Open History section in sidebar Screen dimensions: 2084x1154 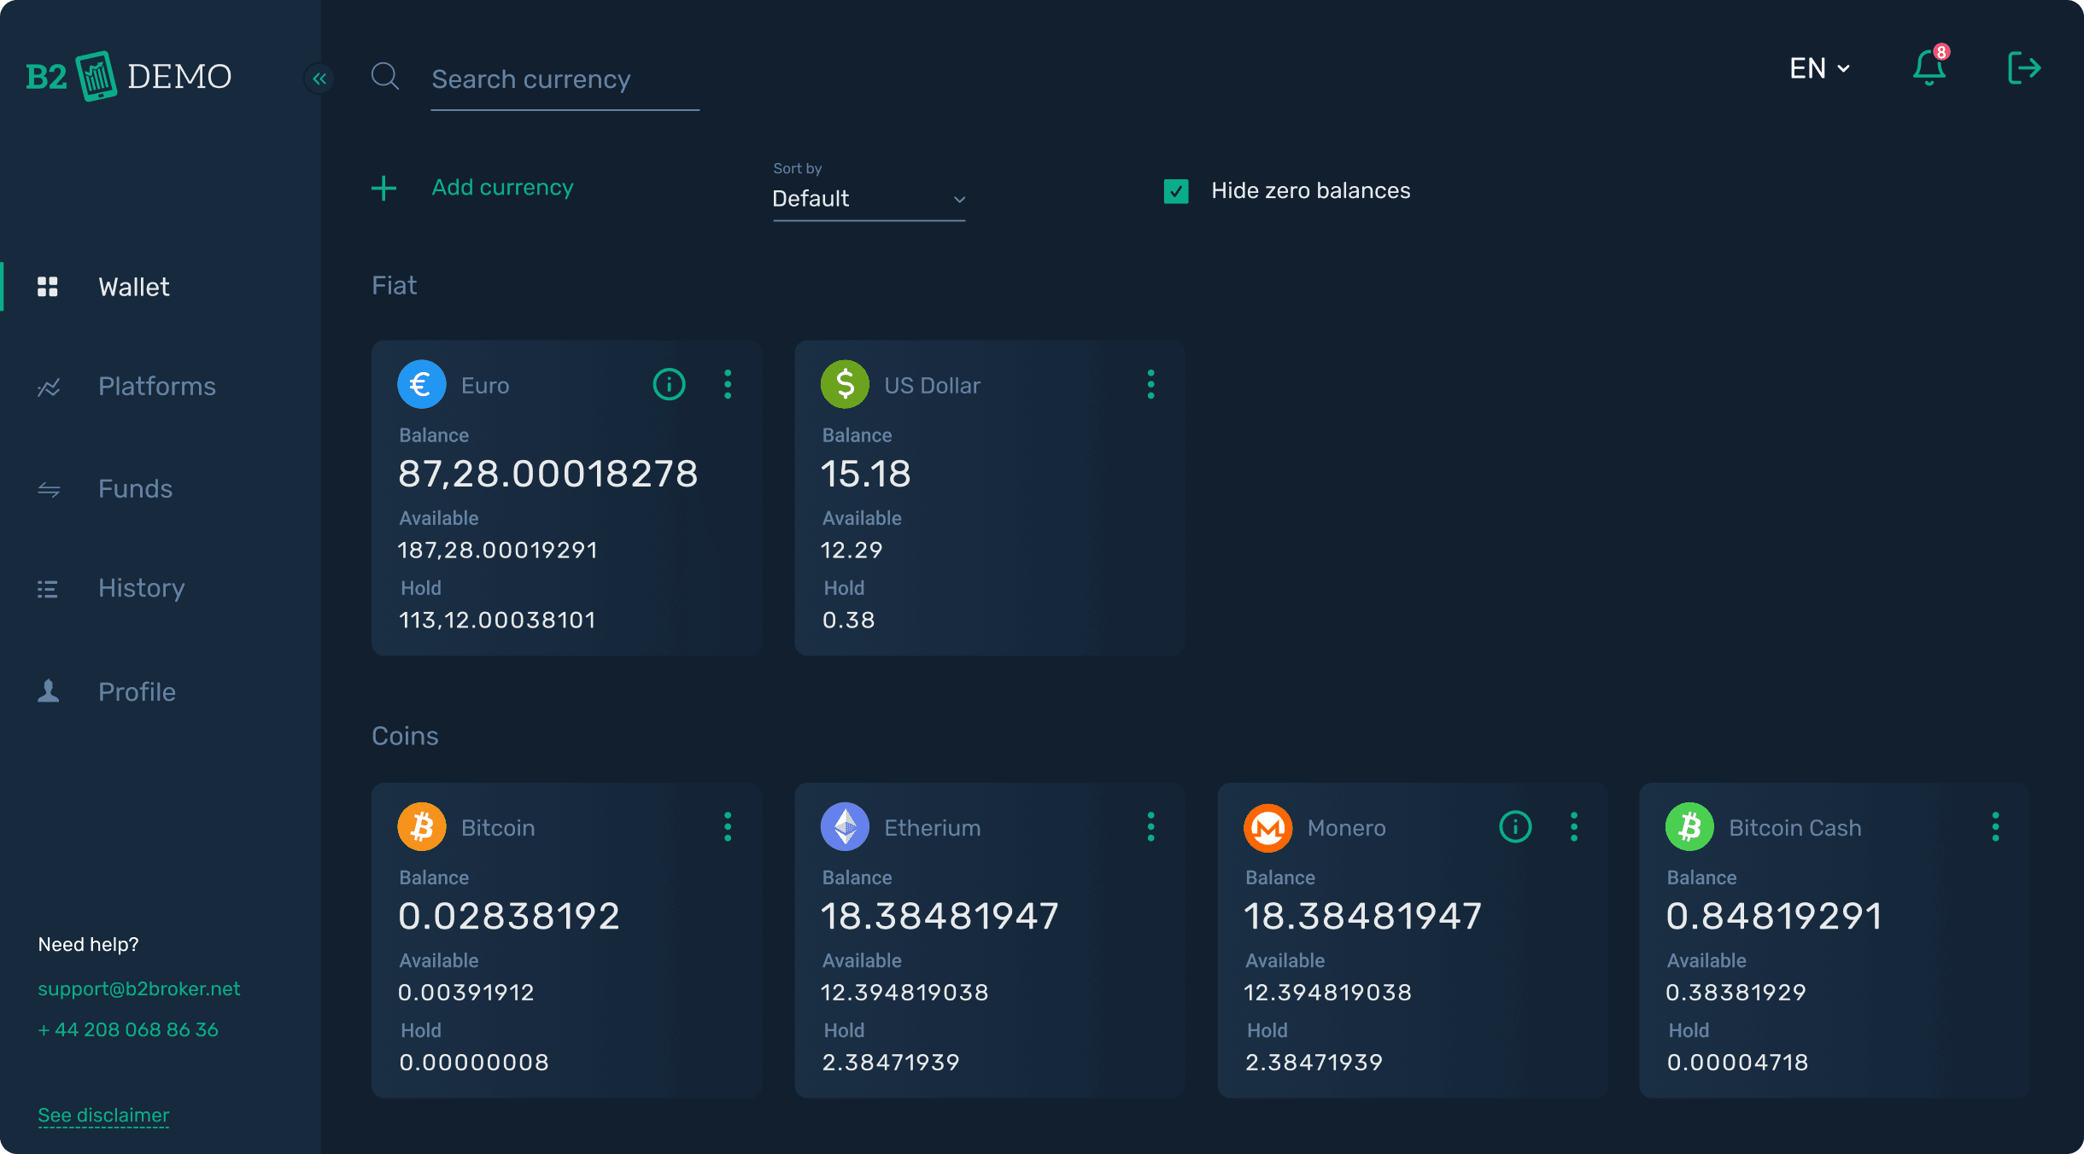pyautogui.click(x=141, y=588)
